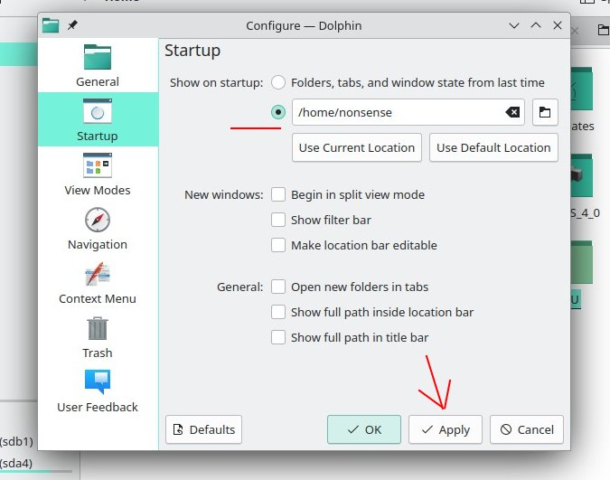Clear the startup location text field
This screenshot has width=610, height=480.
click(512, 112)
